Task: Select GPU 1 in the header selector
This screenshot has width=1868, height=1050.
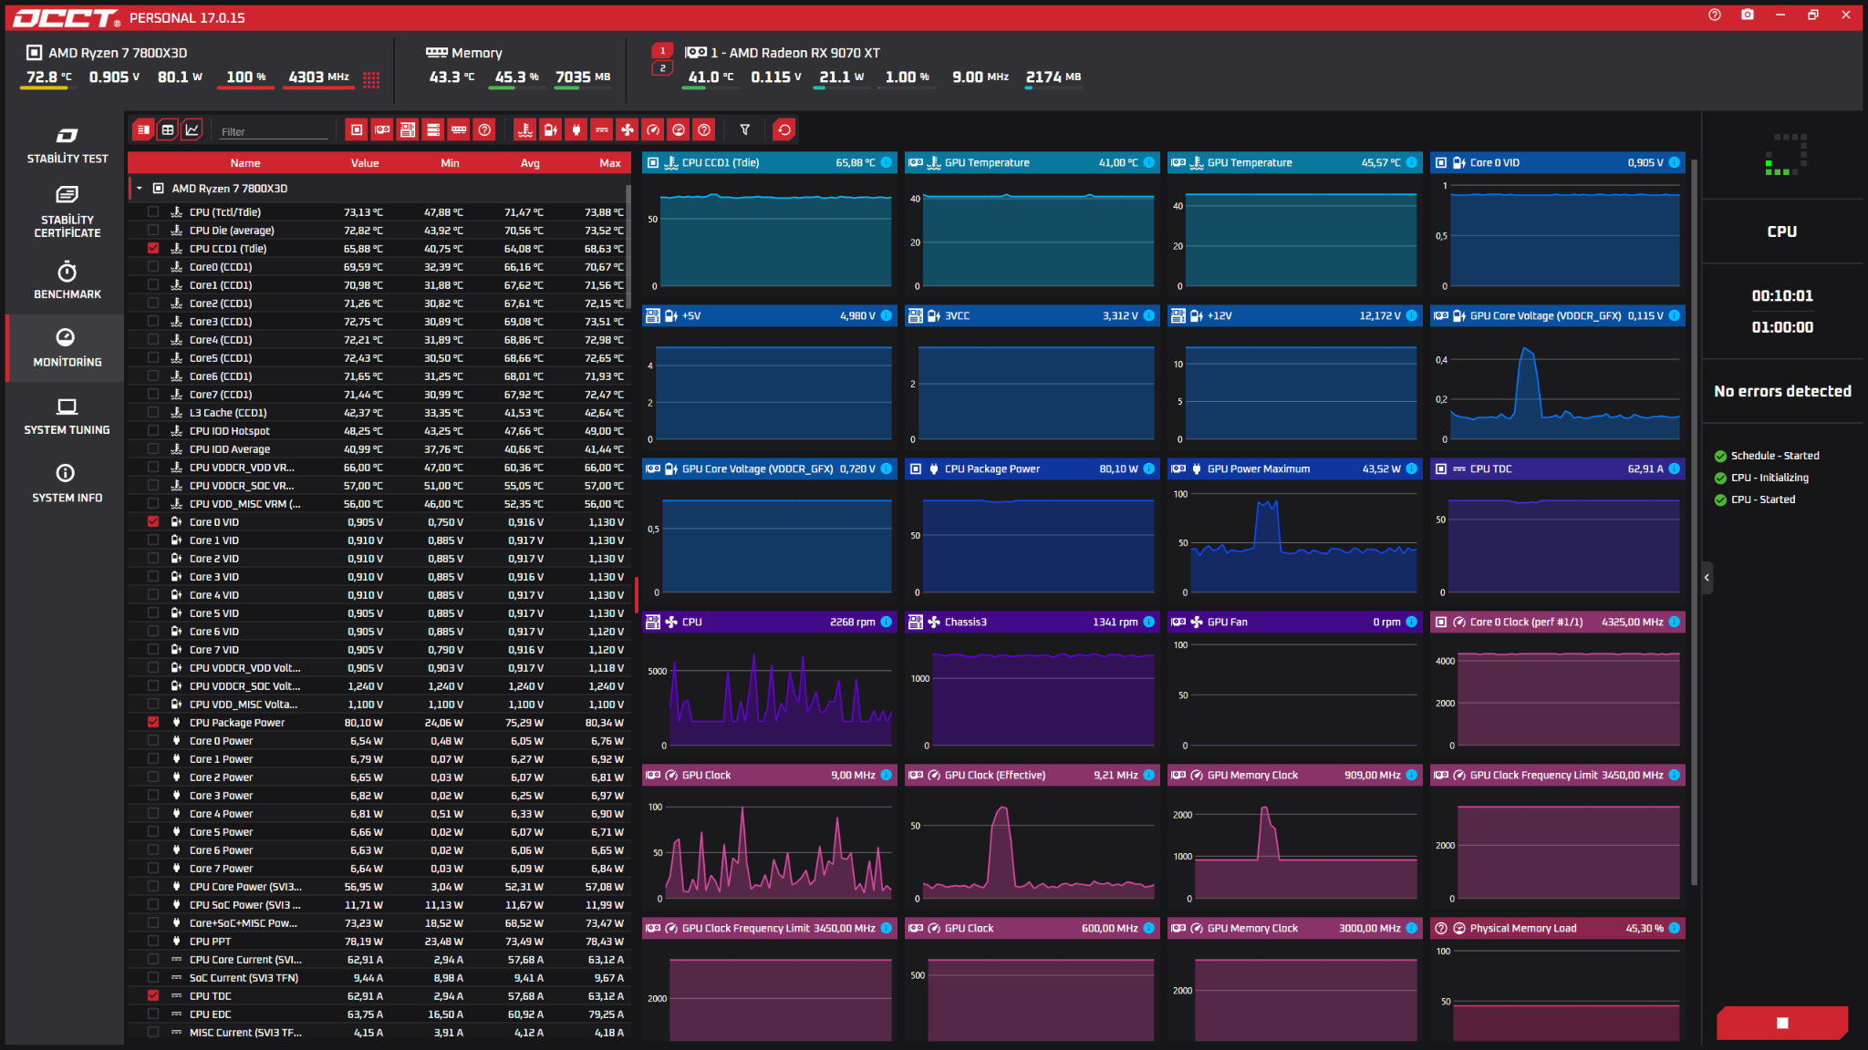Action: point(663,51)
